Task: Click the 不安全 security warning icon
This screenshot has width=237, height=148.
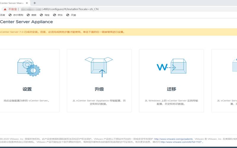Action: tap(5, 9)
